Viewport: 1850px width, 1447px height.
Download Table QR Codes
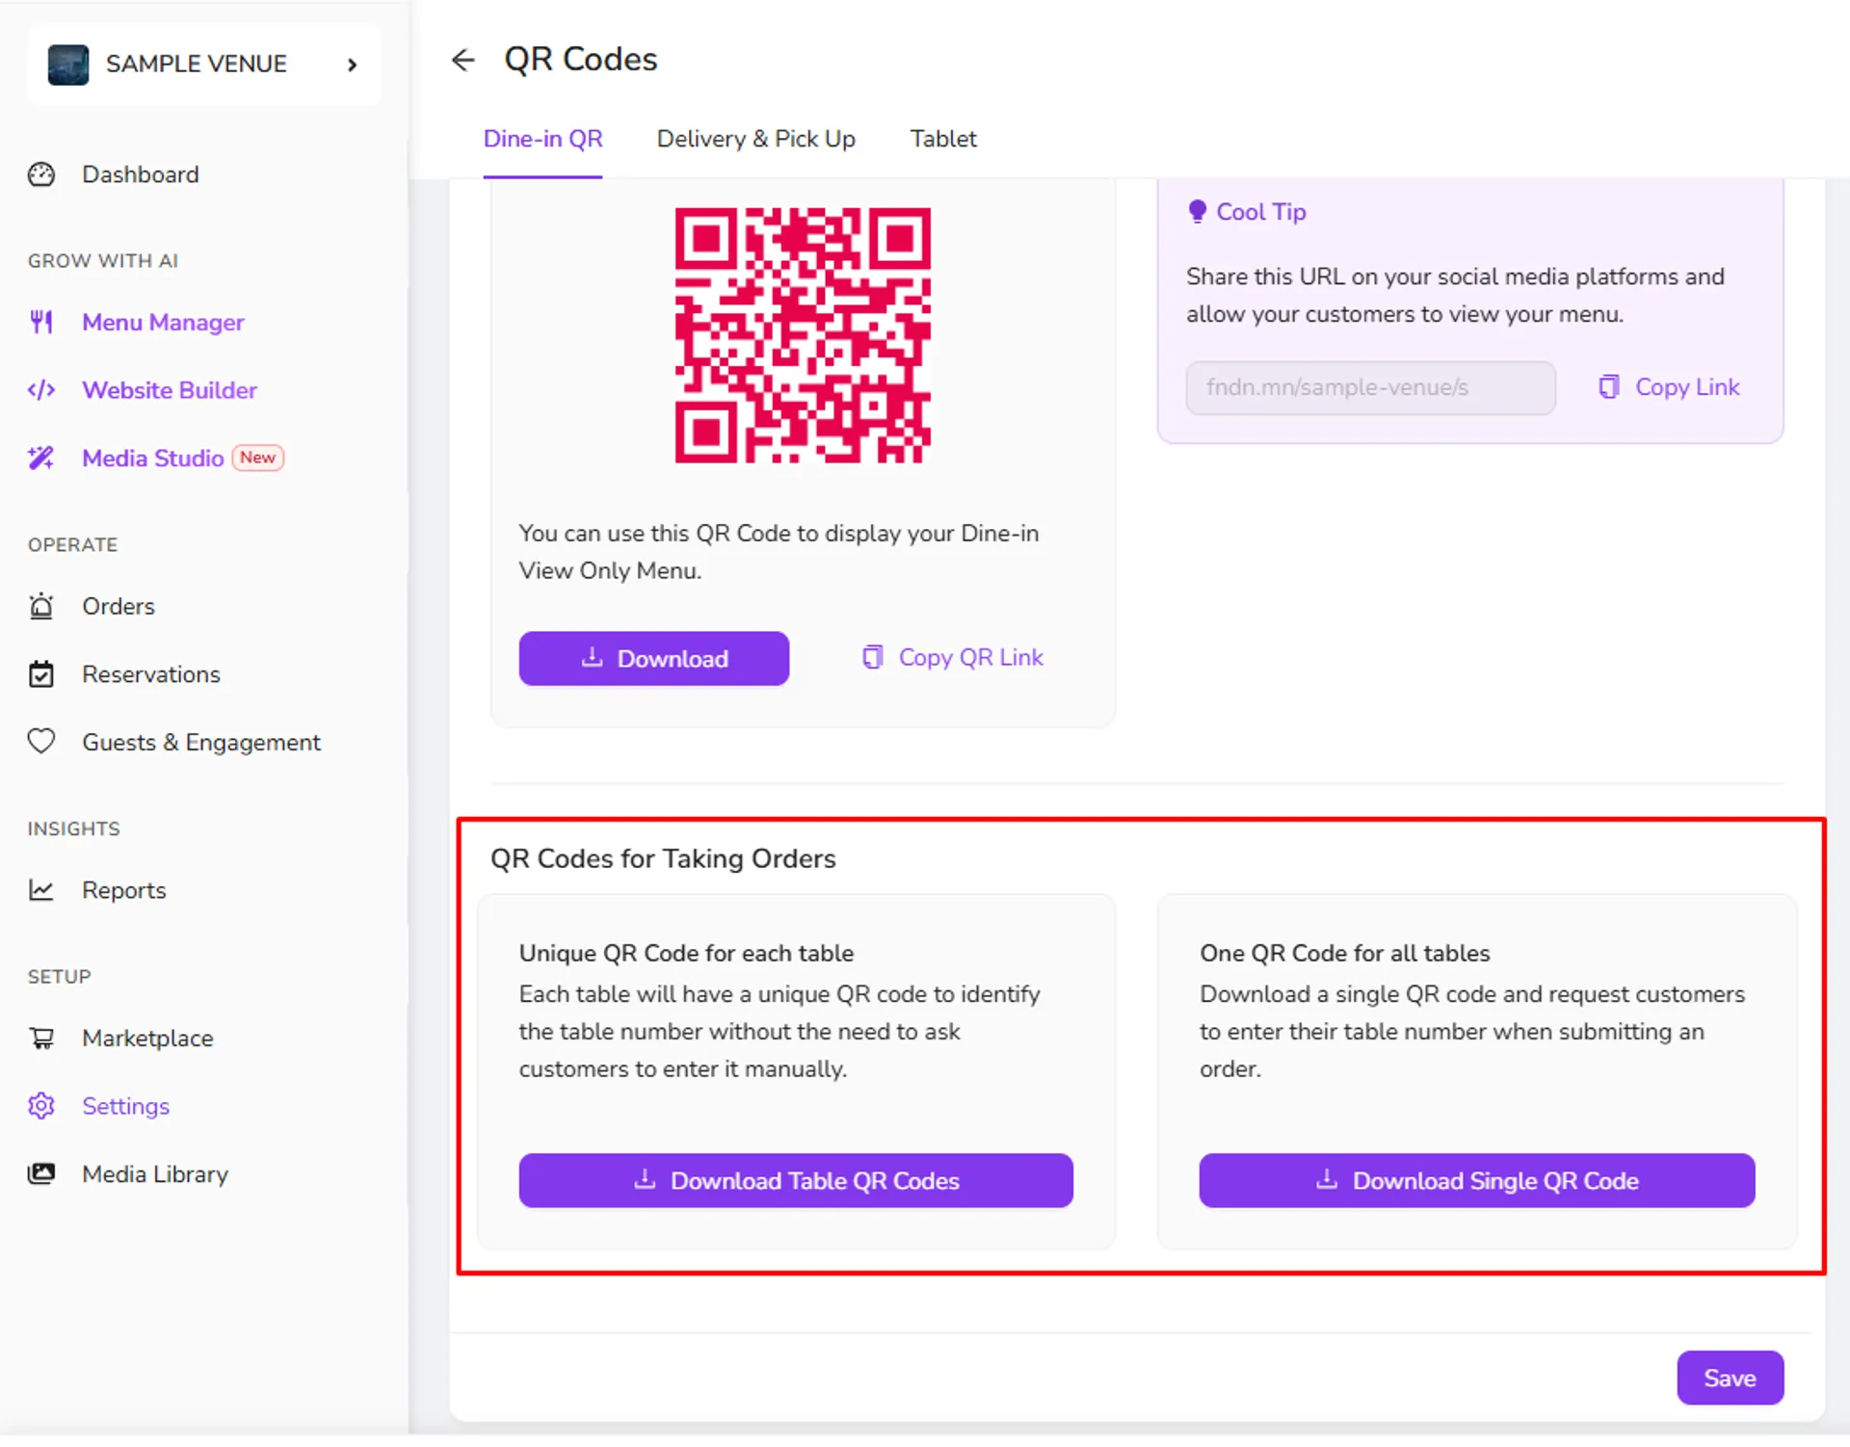[796, 1181]
